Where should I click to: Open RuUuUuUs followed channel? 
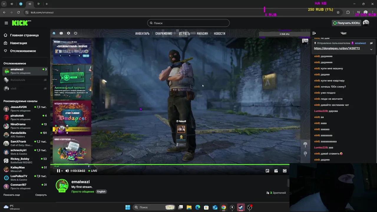pyautogui.click(x=25, y=80)
